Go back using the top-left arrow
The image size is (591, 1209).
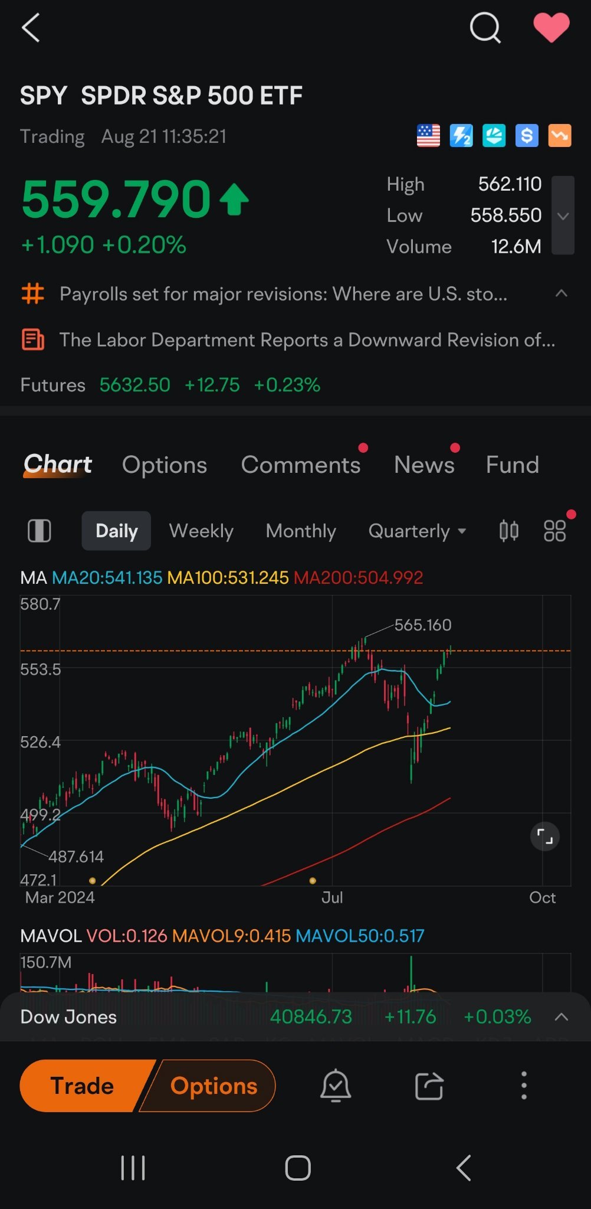[x=31, y=28]
